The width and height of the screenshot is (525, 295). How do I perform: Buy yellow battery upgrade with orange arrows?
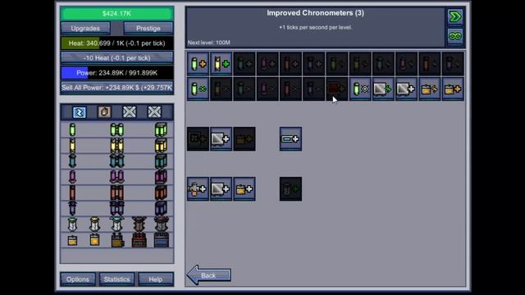point(430,89)
